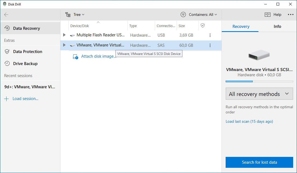Click the Data Protection shield icon
The image size is (297, 173).
coord(7,51)
